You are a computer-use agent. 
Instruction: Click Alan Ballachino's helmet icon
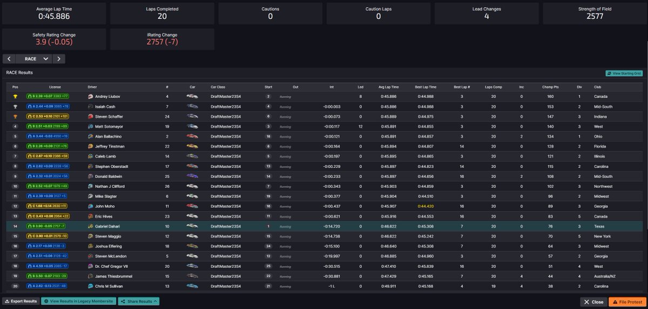tap(91, 137)
